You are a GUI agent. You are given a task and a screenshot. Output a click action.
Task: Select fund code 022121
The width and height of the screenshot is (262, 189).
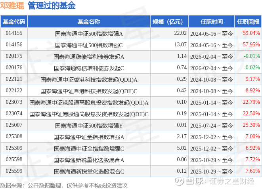pyautogui.click(x=14, y=79)
